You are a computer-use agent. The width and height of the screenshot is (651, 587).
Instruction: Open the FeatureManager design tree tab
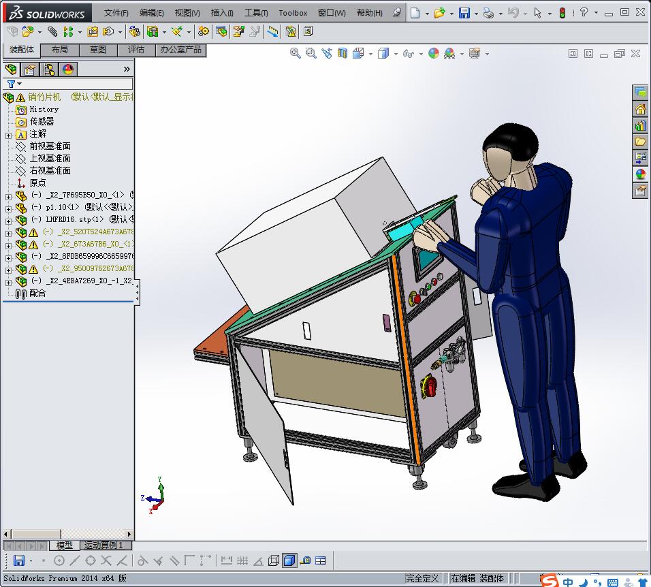pos(11,69)
